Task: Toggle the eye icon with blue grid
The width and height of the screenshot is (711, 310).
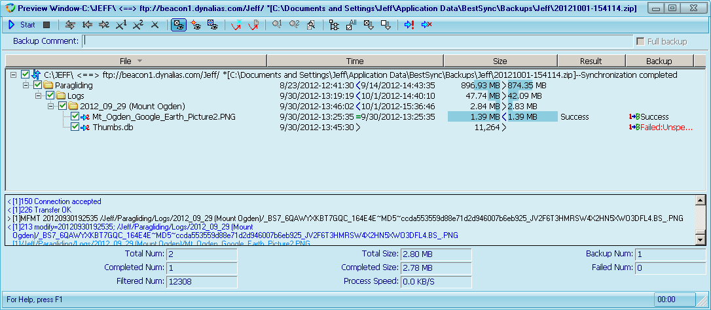Action: (x=211, y=25)
